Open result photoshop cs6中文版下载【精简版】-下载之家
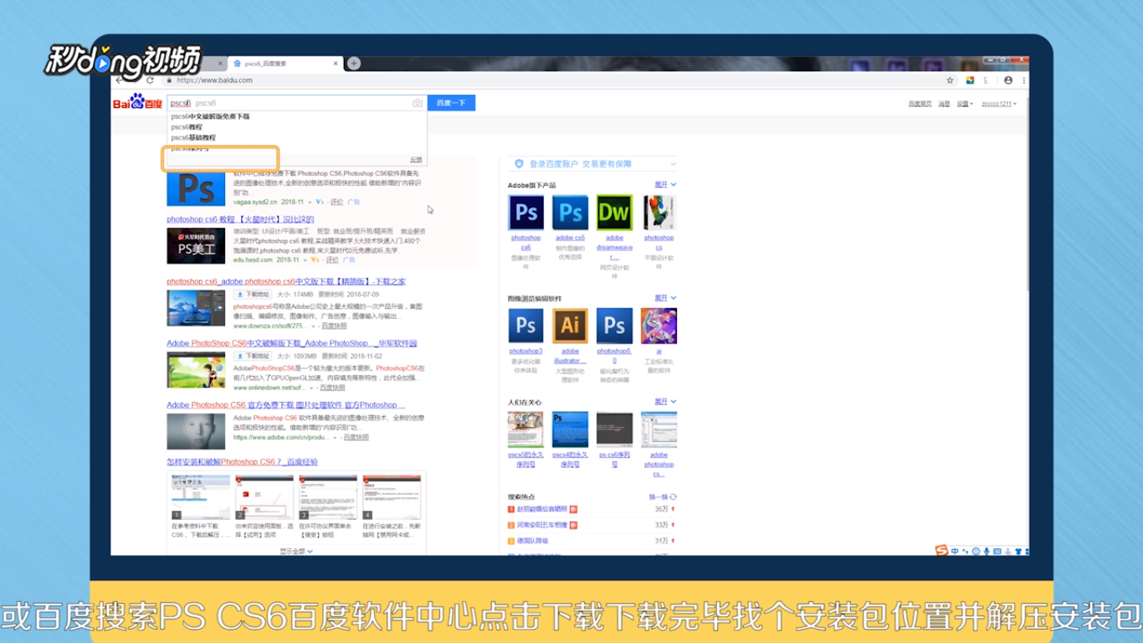 (x=286, y=281)
